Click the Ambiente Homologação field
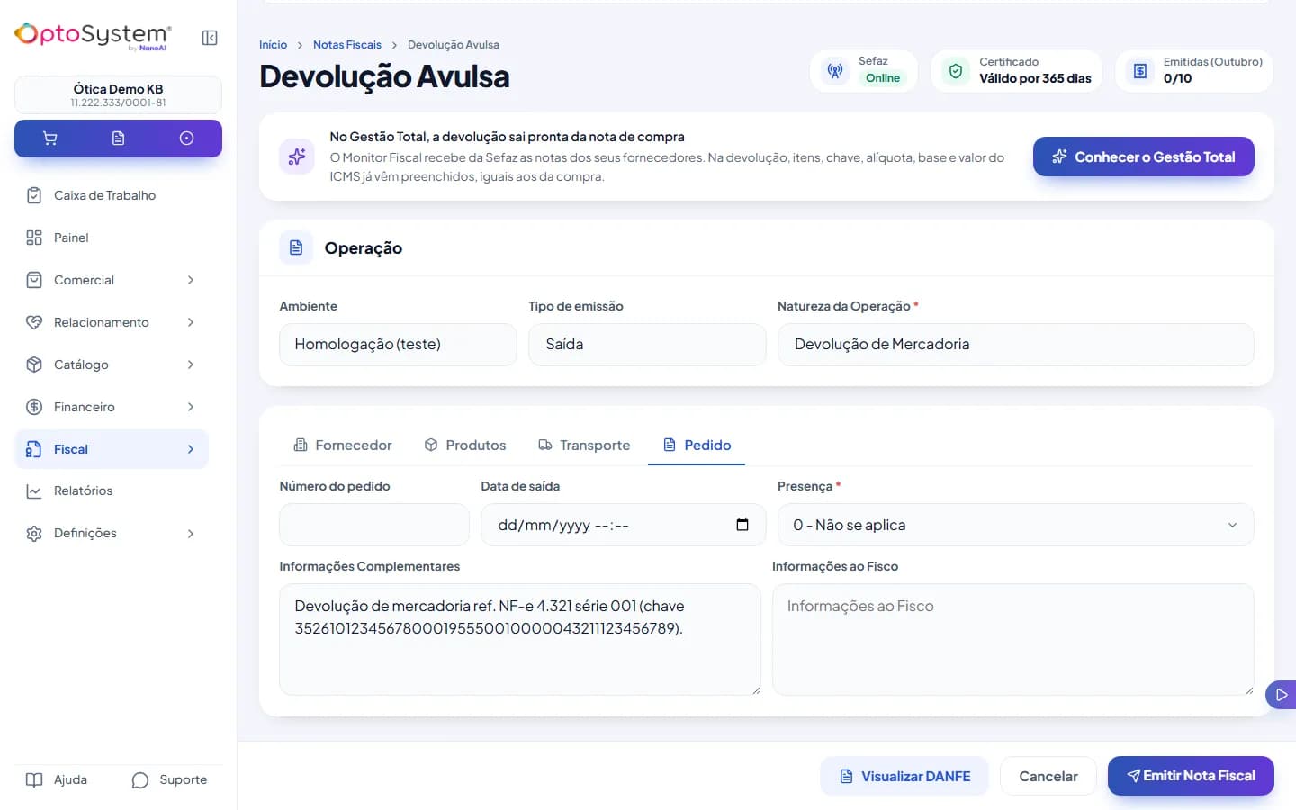The width and height of the screenshot is (1296, 810). click(398, 345)
